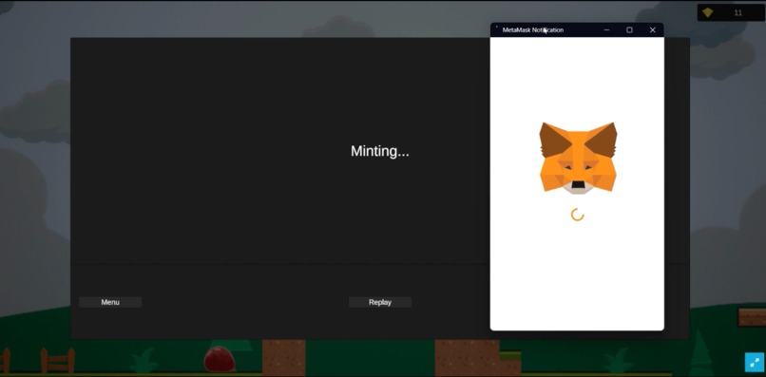The width and height of the screenshot is (766, 377).
Task: Click the yellow gem counter icon
Action: click(x=707, y=12)
